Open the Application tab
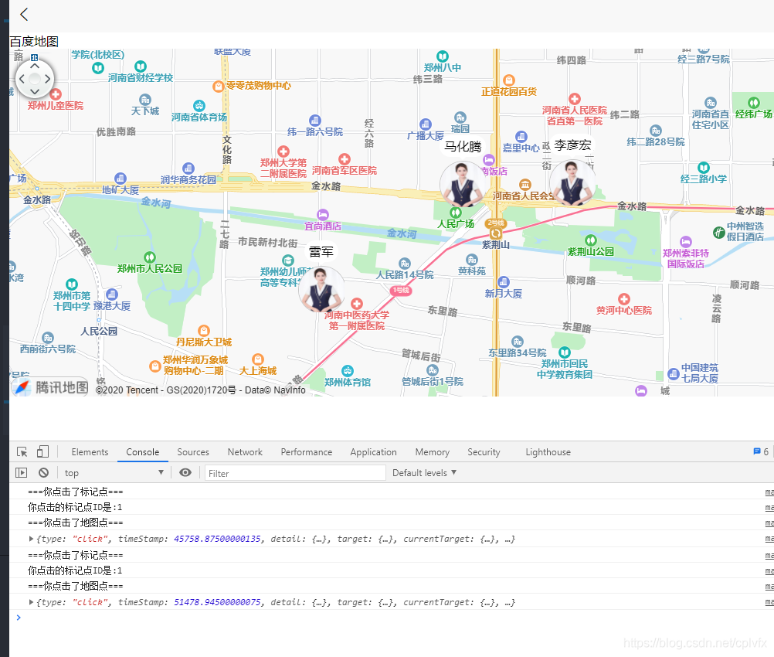Screen dimensions: 774x657 [374, 452]
